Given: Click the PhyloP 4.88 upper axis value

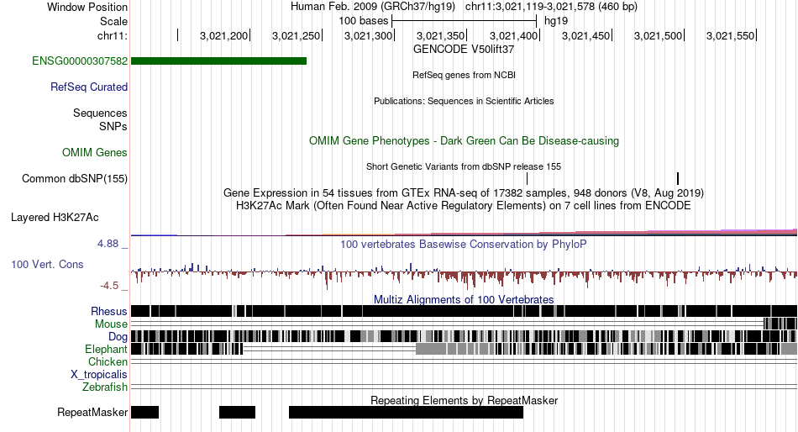Looking at the screenshot, I should 108,244.
